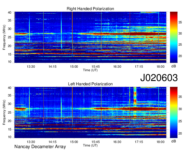Click the 18:00 tick on Left Handed time axis
Viewport: 185px width, 150px height.
pyautogui.click(x=160, y=142)
